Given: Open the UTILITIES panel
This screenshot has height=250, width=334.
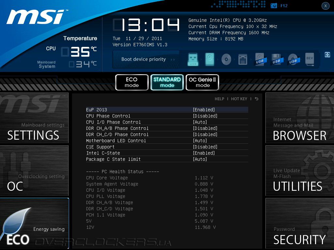Looking at the screenshot, I should (300, 171).
